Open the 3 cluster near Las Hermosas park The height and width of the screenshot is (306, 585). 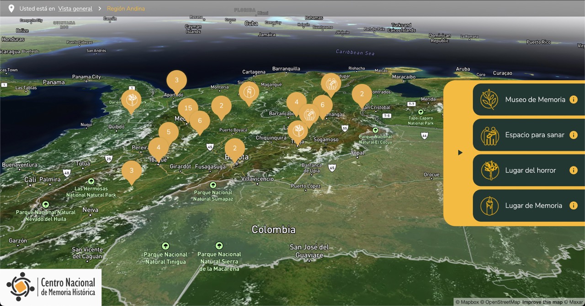coord(132,172)
